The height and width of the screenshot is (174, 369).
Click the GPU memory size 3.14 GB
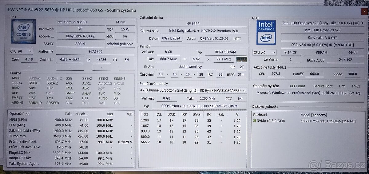(290, 53)
